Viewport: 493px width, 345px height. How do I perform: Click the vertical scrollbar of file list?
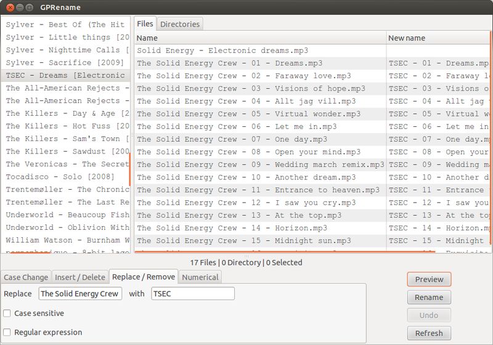coord(491,138)
